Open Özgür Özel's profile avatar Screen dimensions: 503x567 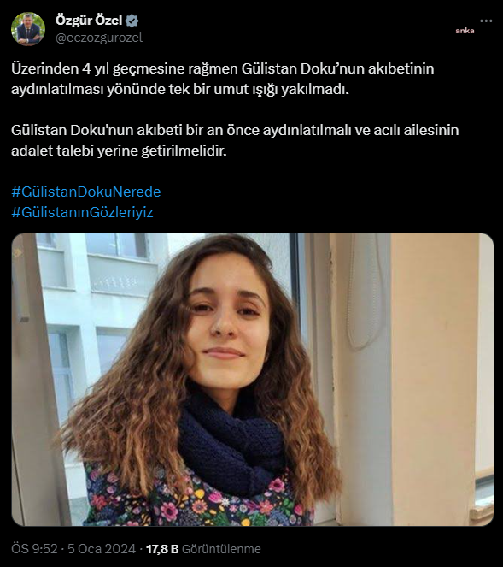[x=28, y=29]
